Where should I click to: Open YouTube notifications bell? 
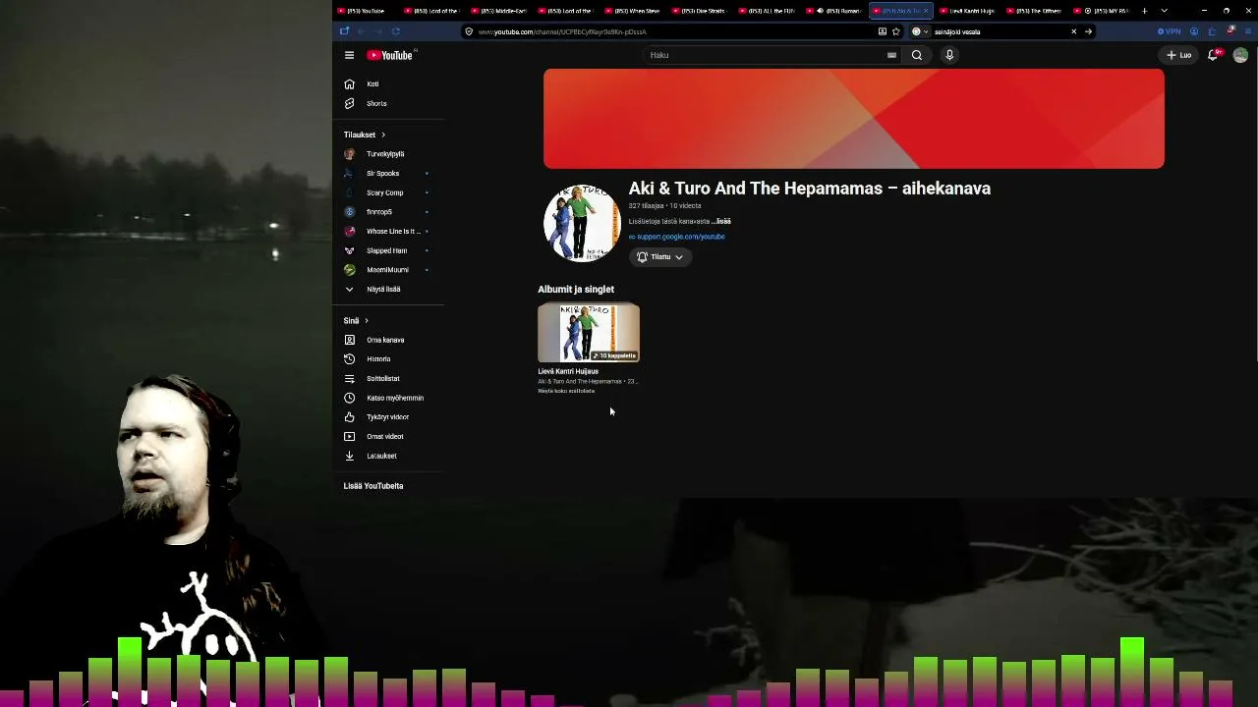[x=1213, y=55]
